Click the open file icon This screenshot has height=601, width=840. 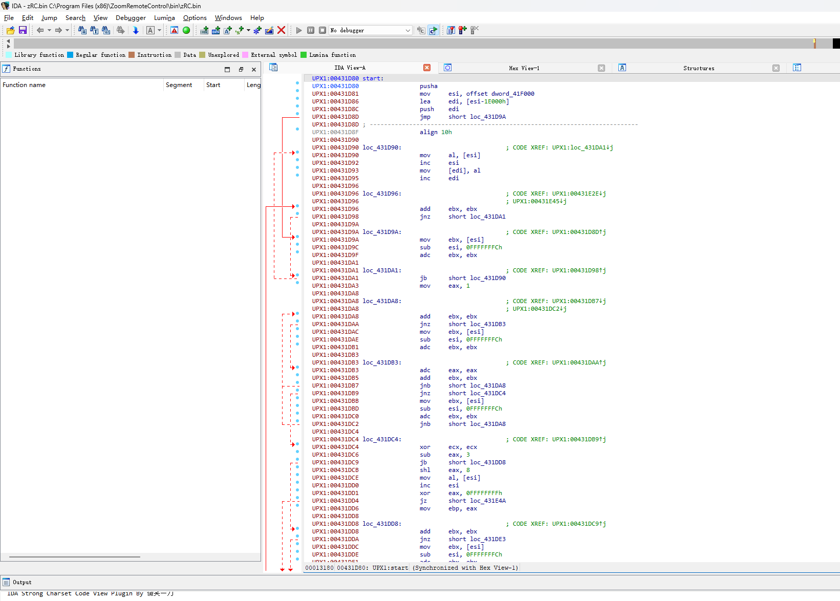(x=10, y=30)
